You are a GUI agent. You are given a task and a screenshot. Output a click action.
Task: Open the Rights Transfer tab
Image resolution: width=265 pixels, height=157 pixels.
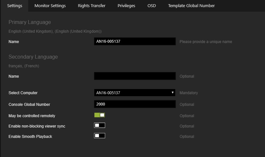pos(92,6)
